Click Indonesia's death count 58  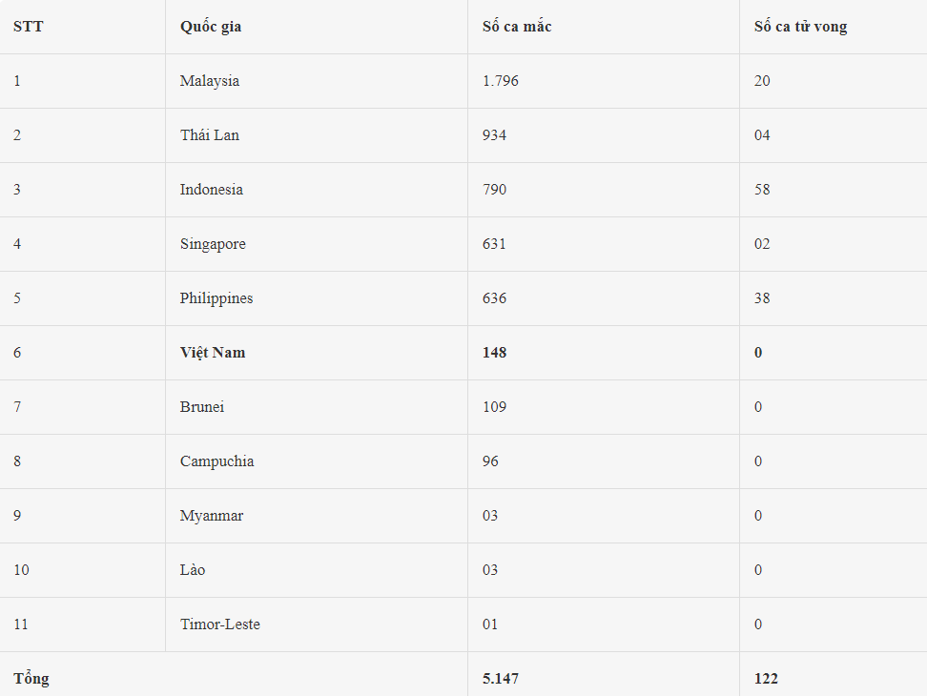[x=762, y=190]
